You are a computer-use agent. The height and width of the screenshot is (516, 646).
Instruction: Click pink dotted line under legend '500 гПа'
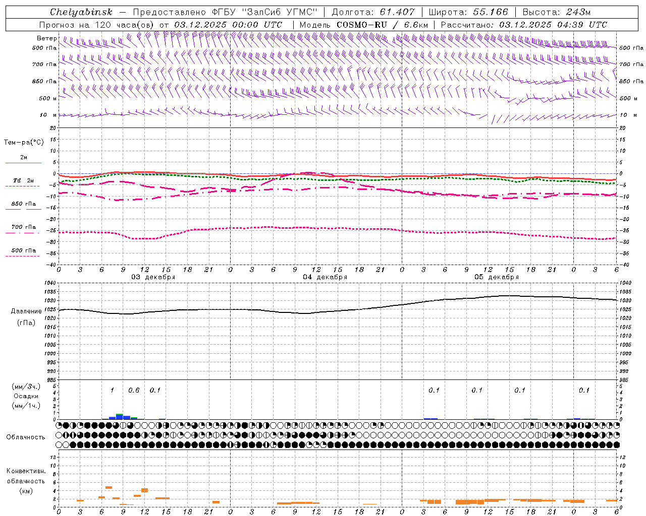click(x=22, y=256)
